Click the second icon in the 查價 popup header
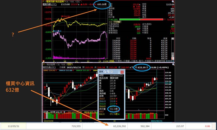The image size is (217, 130). click(x=108, y=71)
